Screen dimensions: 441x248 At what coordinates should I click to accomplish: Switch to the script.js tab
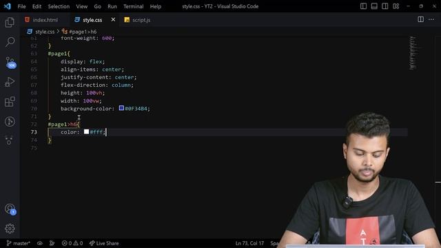coord(138,20)
